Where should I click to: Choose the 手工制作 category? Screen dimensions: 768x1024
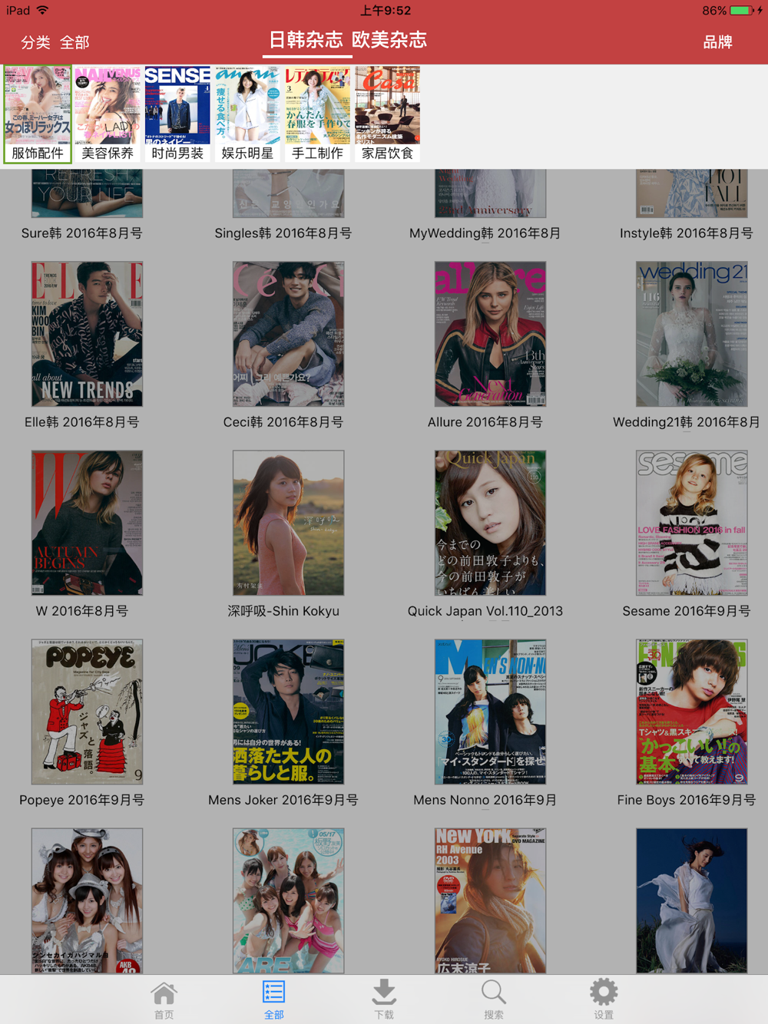click(317, 114)
